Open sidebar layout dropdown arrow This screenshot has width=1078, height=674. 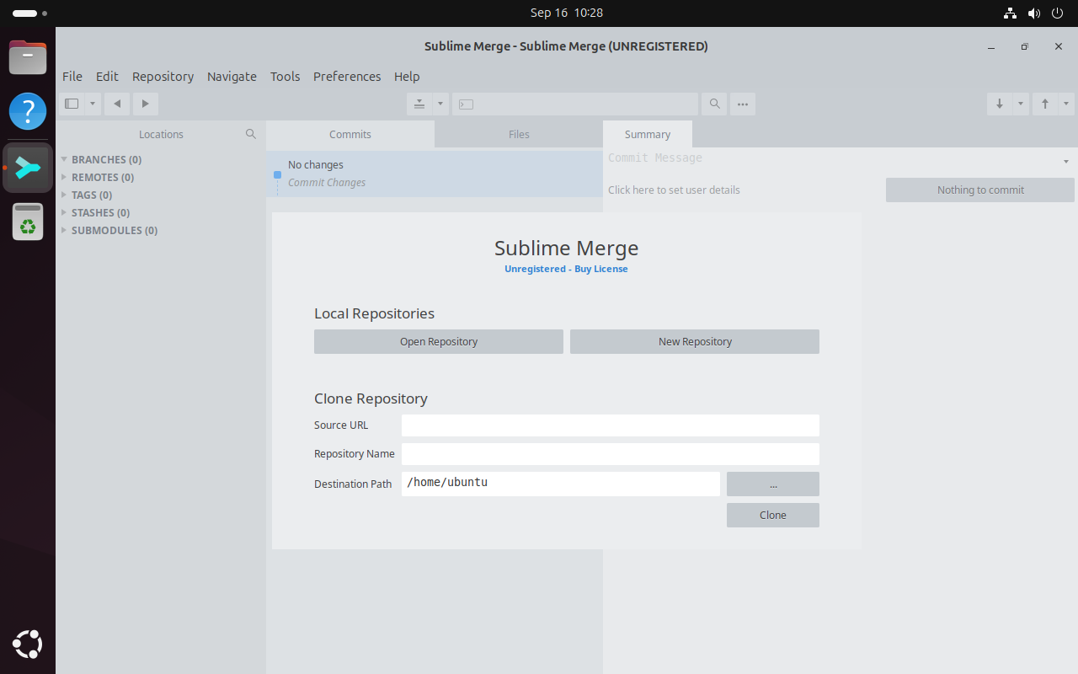click(x=93, y=104)
